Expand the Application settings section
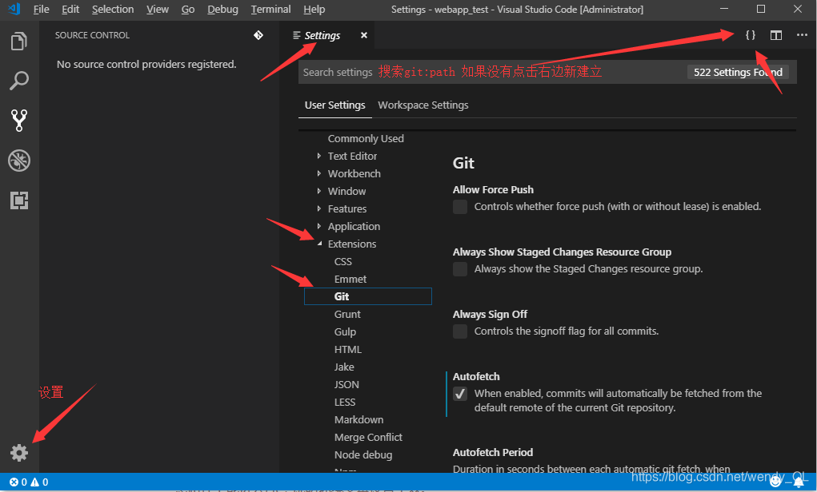Screen dimensions: 817x492 tap(319, 226)
